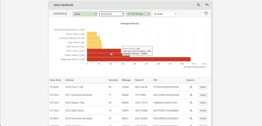Click VIN 1N6BA0EJ3AN319191
This screenshot has width=262, height=126.
coord(165,103)
